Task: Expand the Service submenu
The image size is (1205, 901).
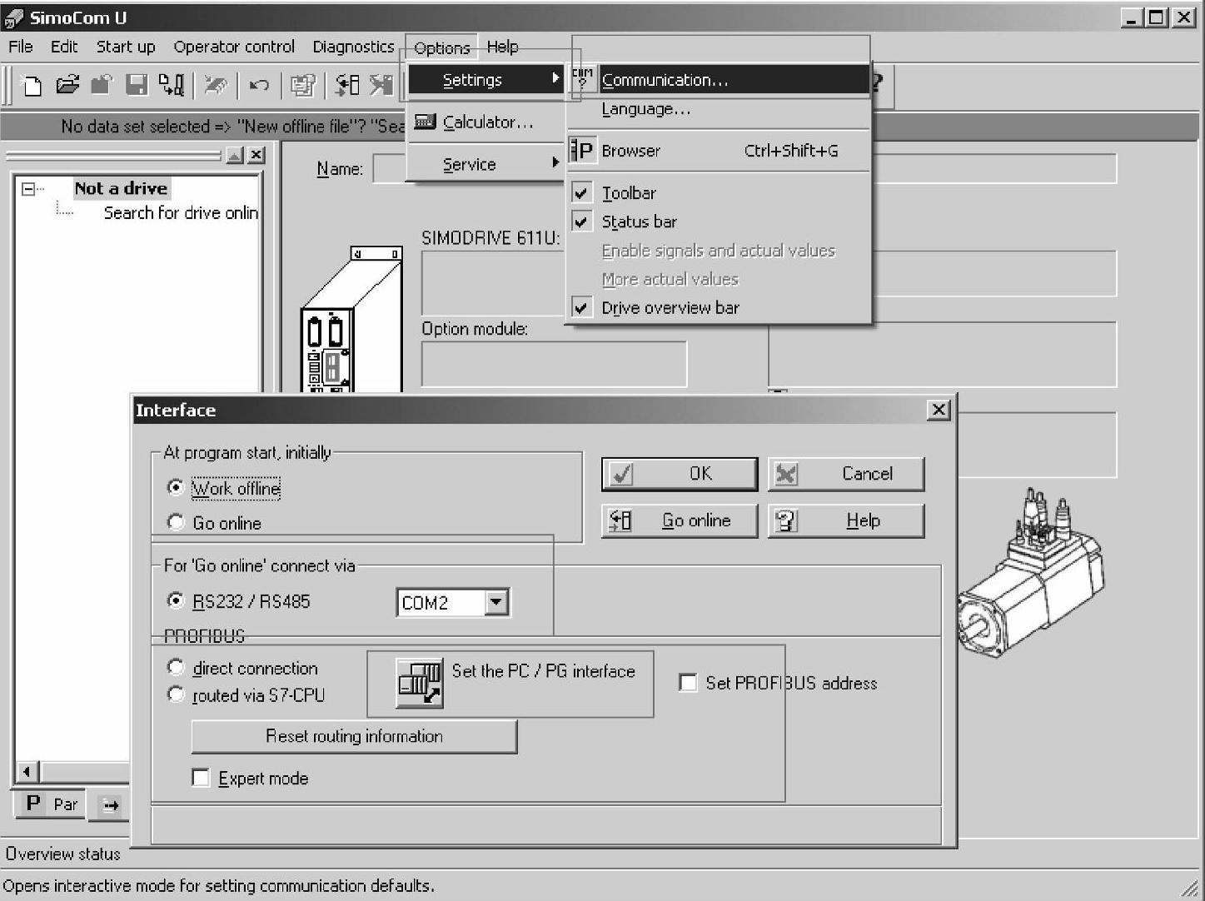Action: pyautogui.click(x=486, y=164)
